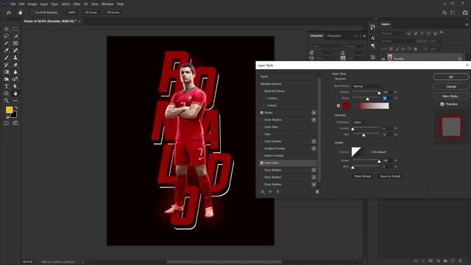
Task: Enable the Pattern Overlay checkbox
Action: point(262,155)
